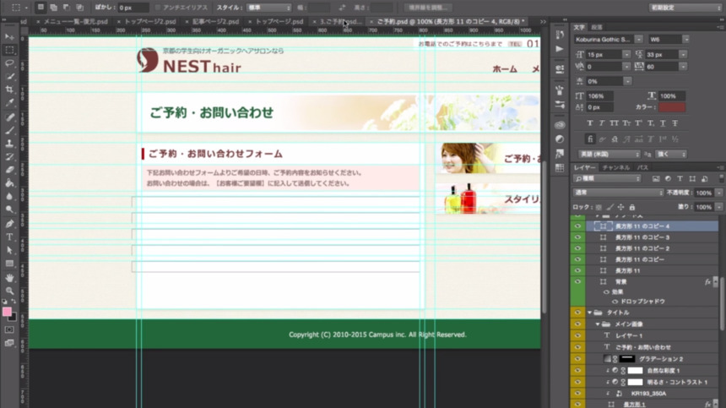Toggle Strikethrough style in Character panel
This screenshot has width=726, height=408.
point(675,123)
